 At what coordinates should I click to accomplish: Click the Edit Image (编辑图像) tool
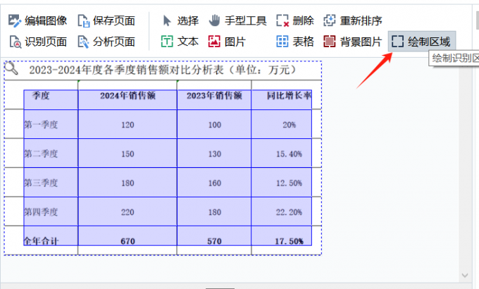pyautogui.click(x=37, y=21)
